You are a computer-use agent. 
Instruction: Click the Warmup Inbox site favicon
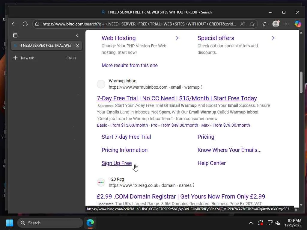(x=101, y=84)
